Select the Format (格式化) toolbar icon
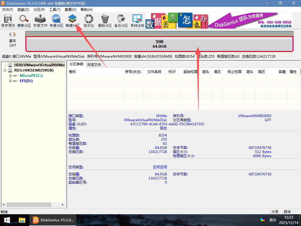The height and width of the screenshot is (226, 301). 89,21
